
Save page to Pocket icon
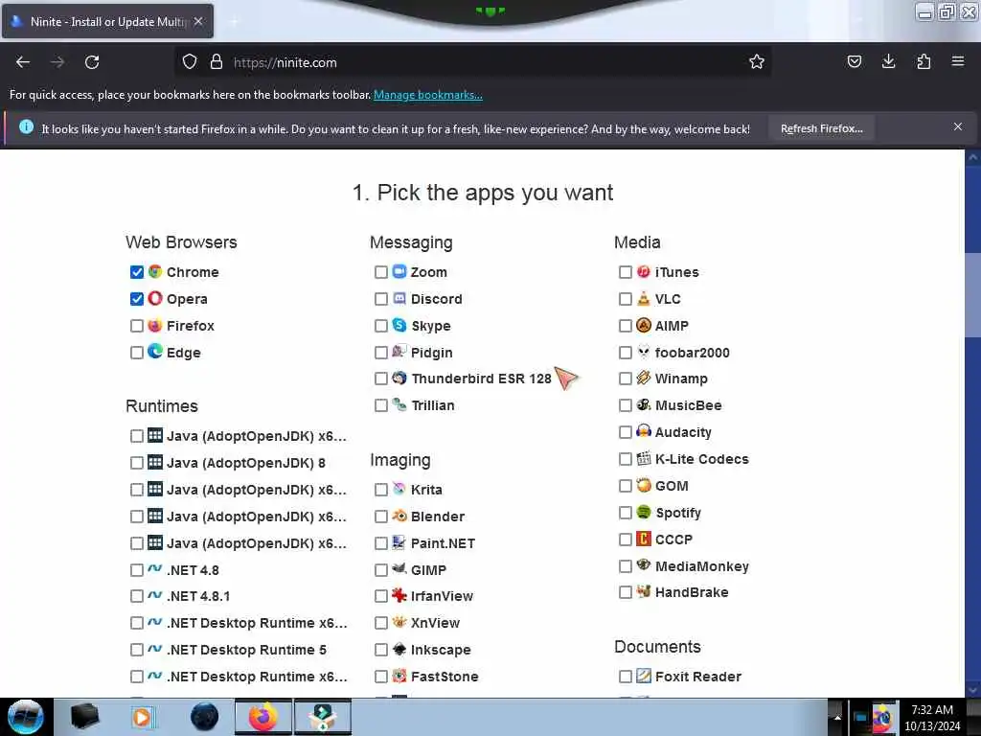click(x=854, y=61)
